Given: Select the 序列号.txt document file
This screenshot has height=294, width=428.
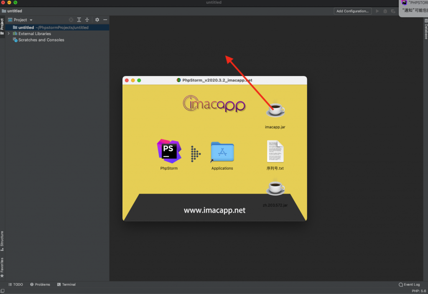Looking at the screenshot, I should [275, 151].
